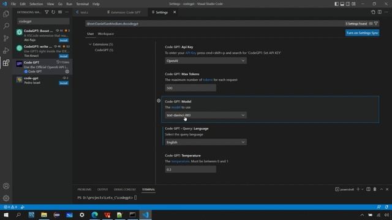Open settings search filter funnel

click(375, 24)
